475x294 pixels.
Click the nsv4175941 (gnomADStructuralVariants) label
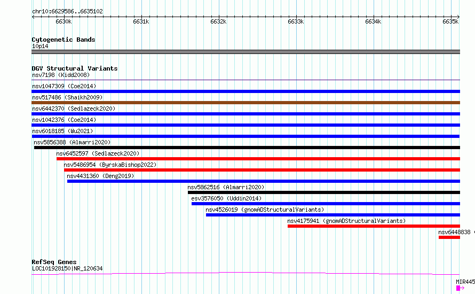tap(346, 221)
